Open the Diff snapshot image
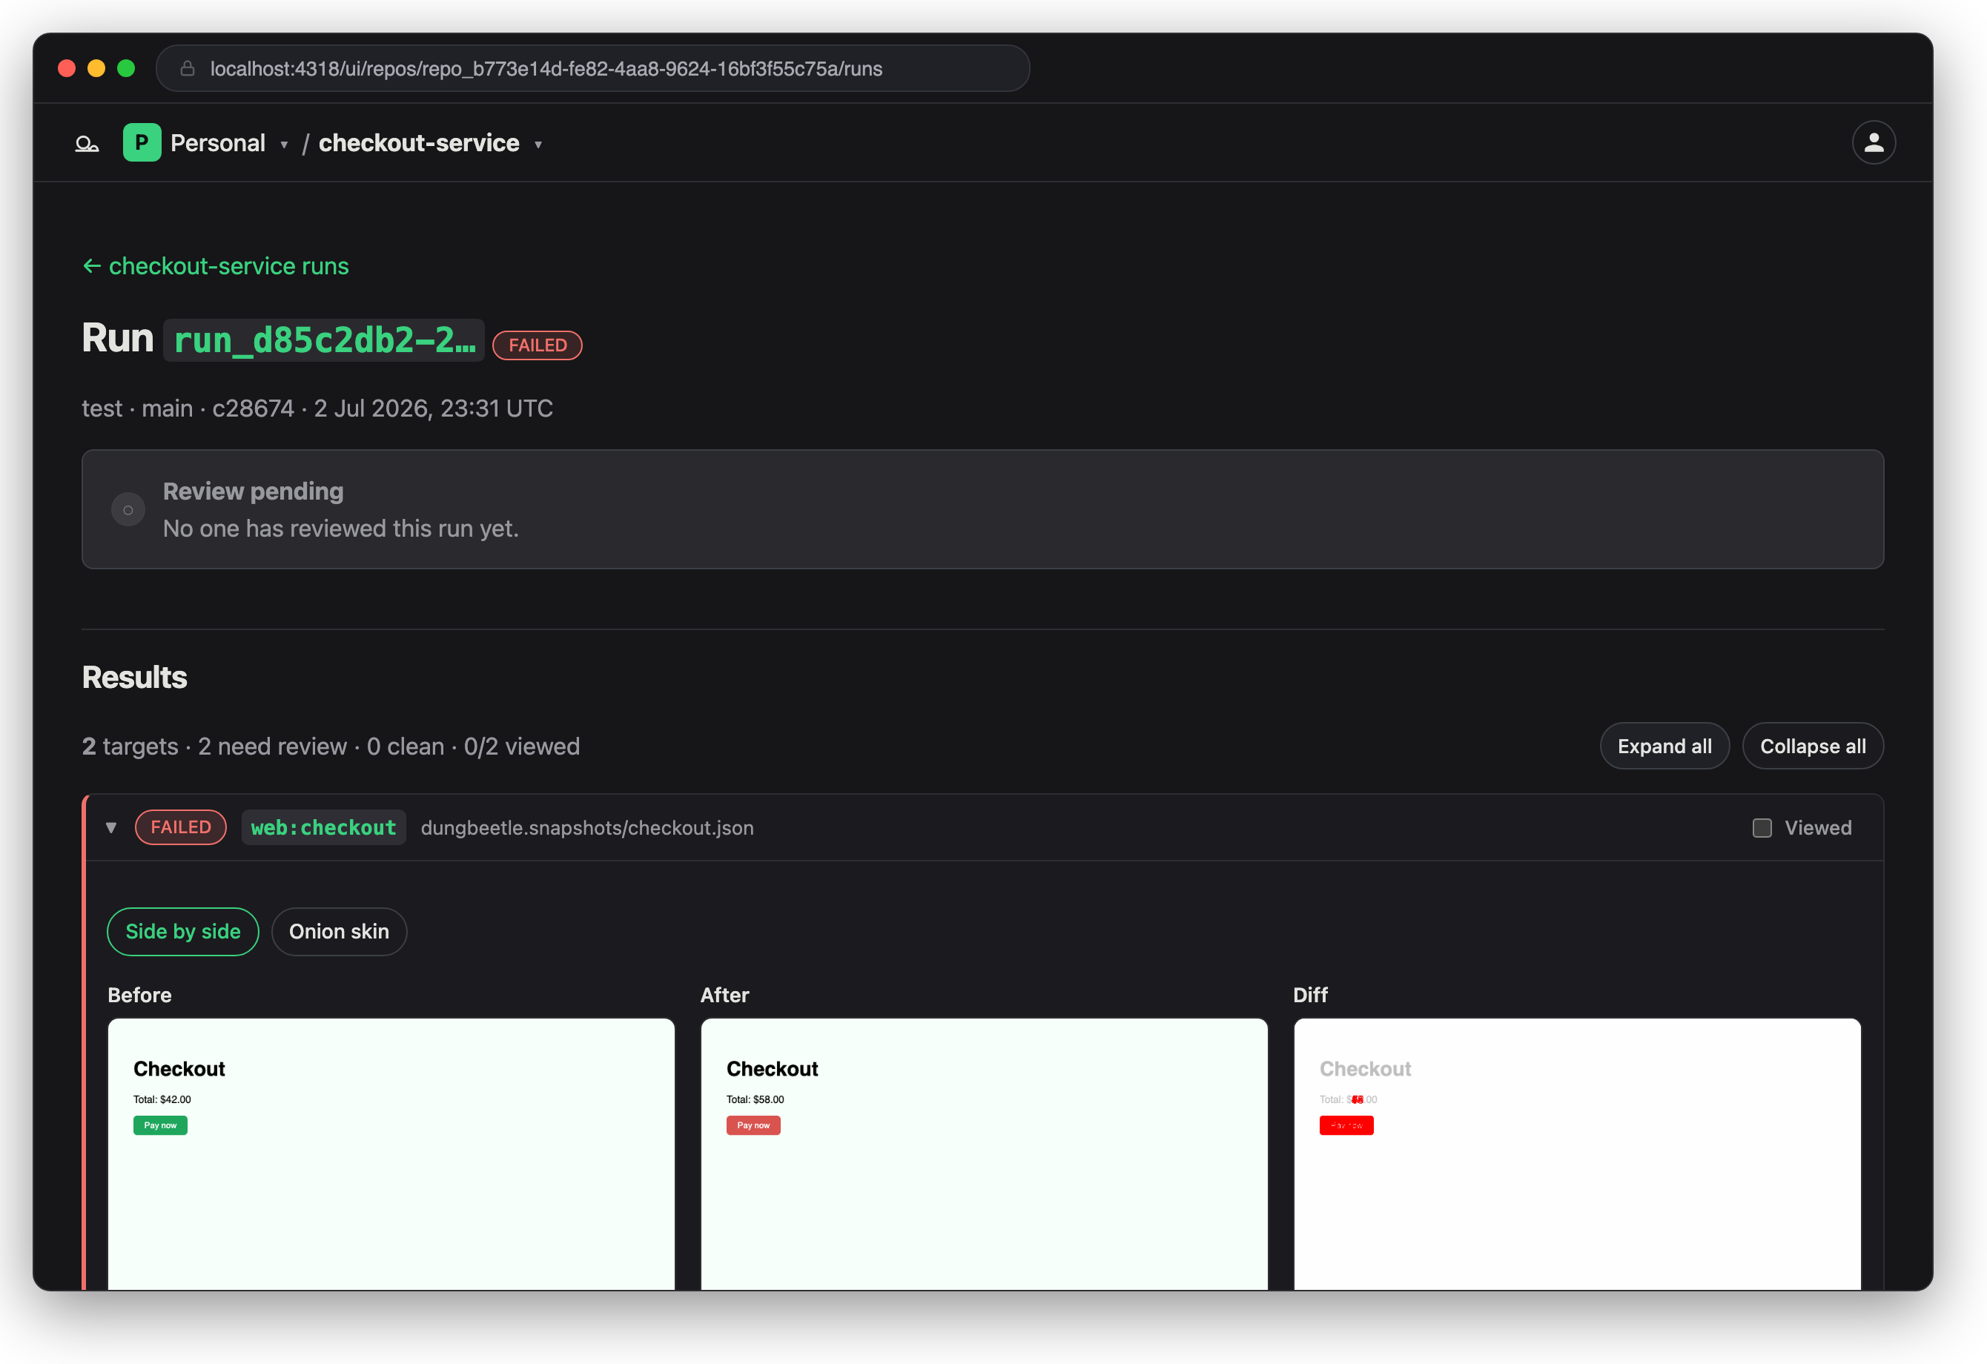This screenshot has height=1364, width=1987. [1576, 1153]
